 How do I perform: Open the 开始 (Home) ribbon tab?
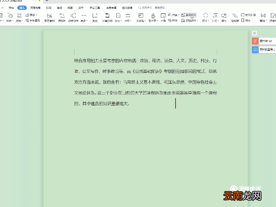[11, 8]
